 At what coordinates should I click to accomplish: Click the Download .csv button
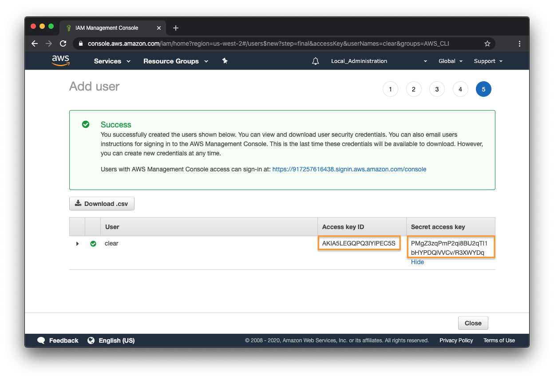click(x=102, y=204)
